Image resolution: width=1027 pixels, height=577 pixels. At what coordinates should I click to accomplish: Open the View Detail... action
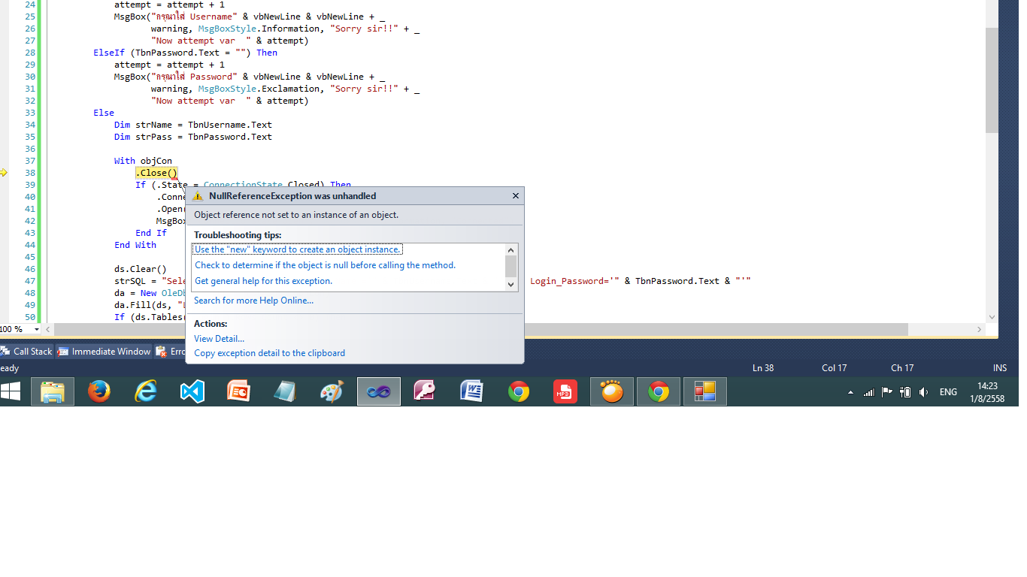[x=219, y=339]
